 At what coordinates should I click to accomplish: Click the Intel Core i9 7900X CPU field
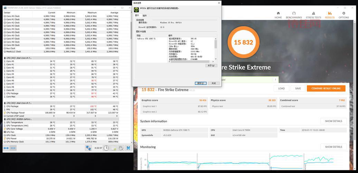254,130
